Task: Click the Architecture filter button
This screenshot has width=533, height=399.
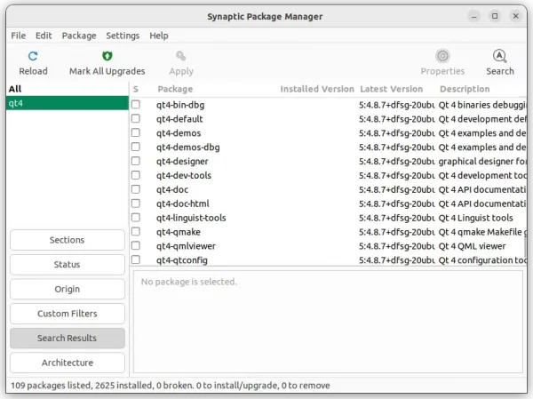Action: coord(68,363)
